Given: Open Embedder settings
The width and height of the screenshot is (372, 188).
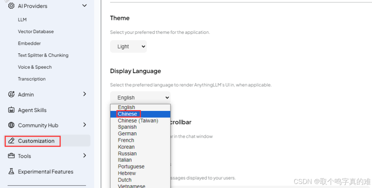Looking at the screenshot, I should (x=29, y=43).
